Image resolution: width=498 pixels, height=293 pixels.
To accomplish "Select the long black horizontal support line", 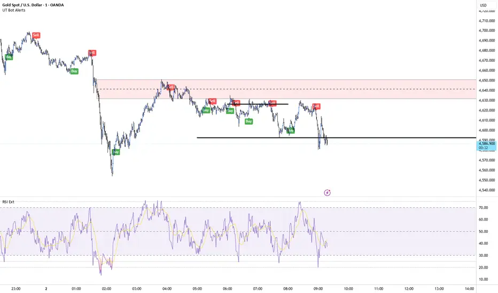I will 336,138.
